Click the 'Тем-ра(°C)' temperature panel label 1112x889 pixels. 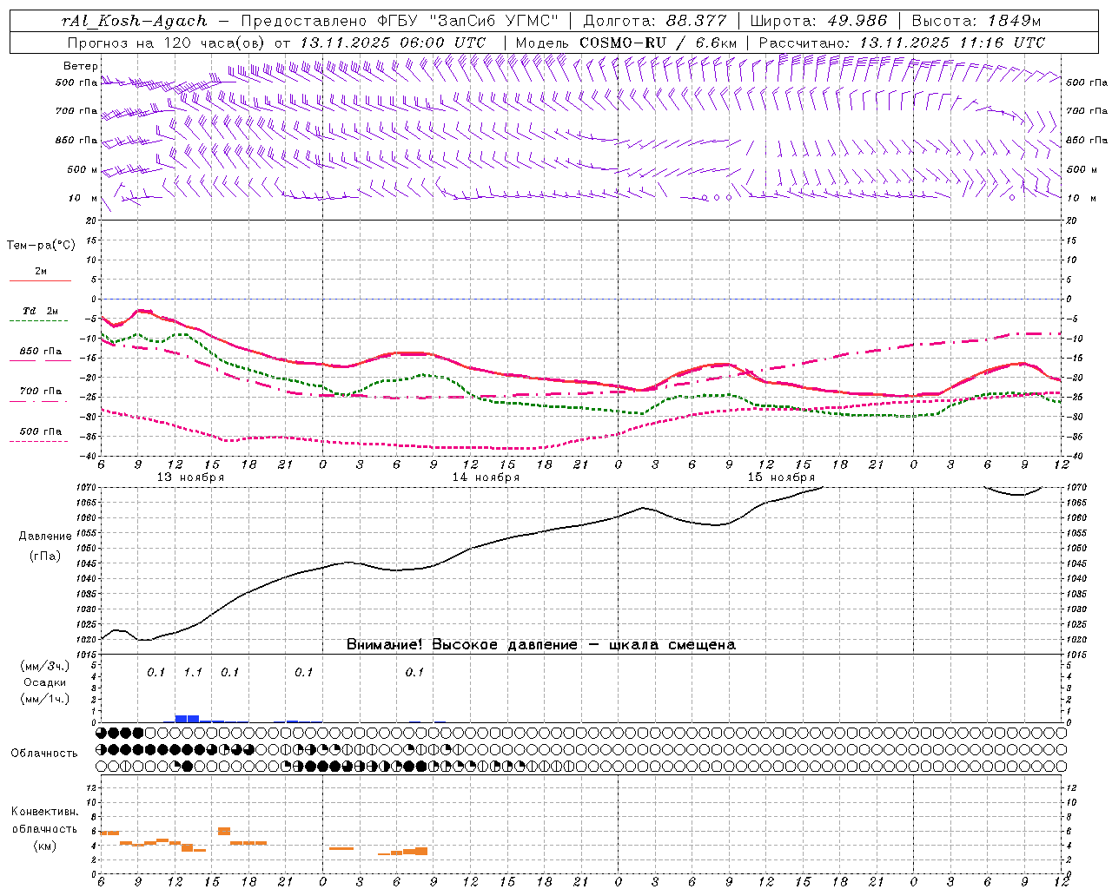(41, 246)
